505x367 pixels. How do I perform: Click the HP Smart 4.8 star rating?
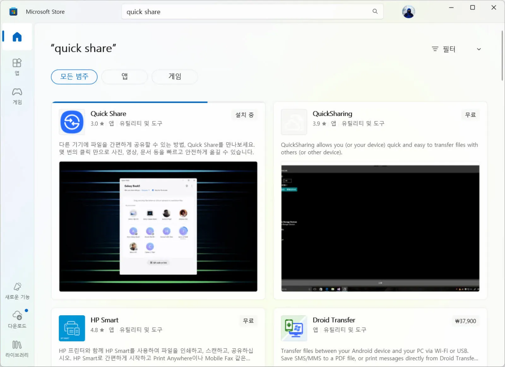[97, 330]
